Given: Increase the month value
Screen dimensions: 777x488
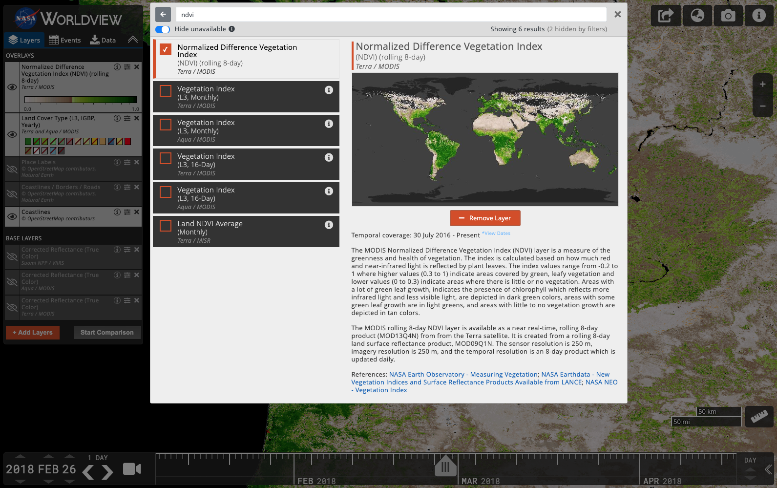Looking at the screenshot, I should [x=48, y=457].
